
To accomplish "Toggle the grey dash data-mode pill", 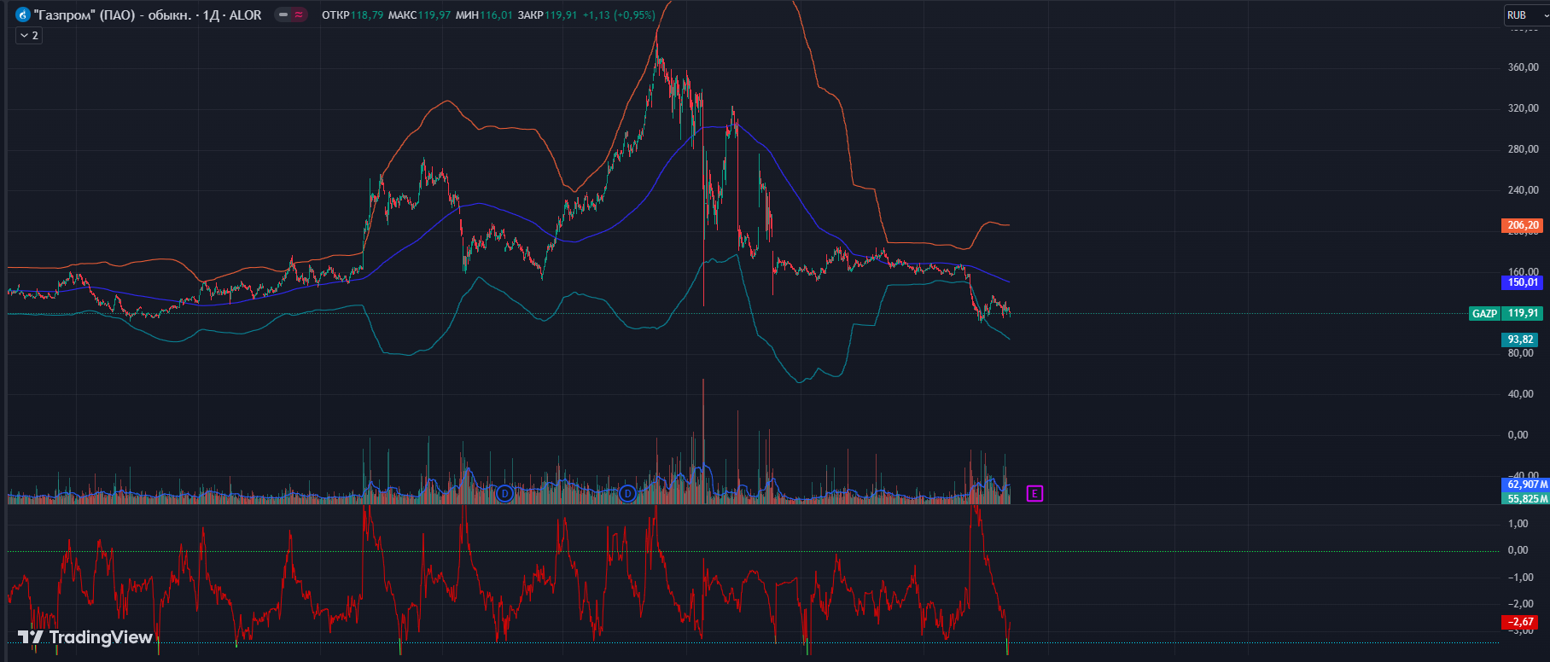I will pyautogui.click(x=283, y=15).
